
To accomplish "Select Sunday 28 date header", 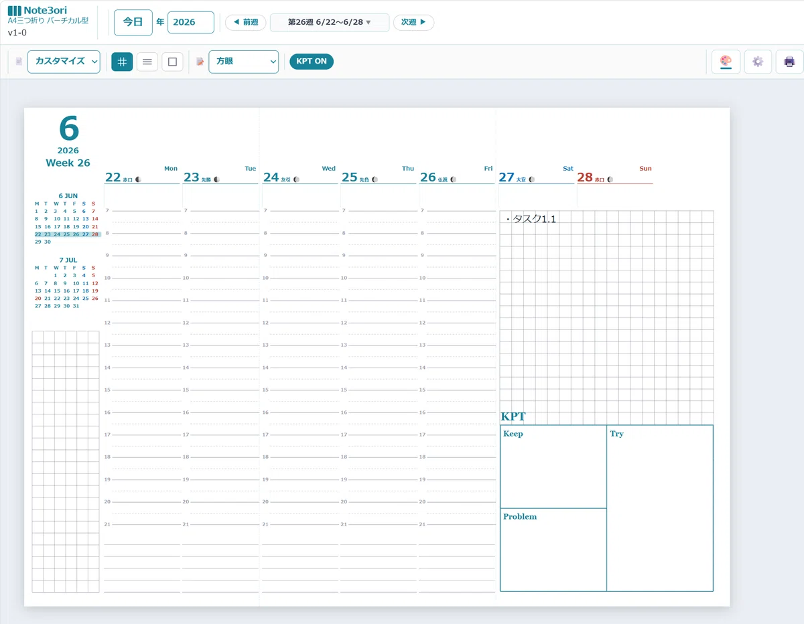I will point(614,174).
